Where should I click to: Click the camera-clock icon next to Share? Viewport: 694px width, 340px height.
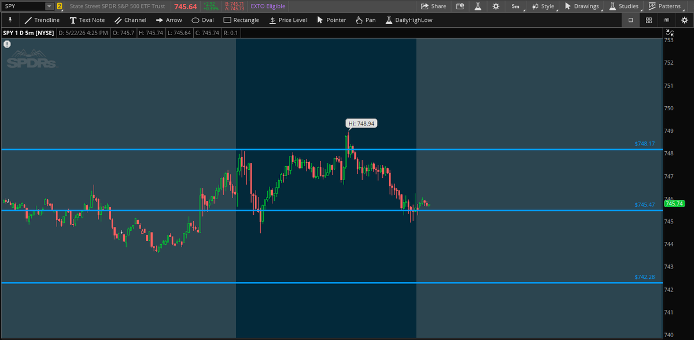tap(460, 6)
